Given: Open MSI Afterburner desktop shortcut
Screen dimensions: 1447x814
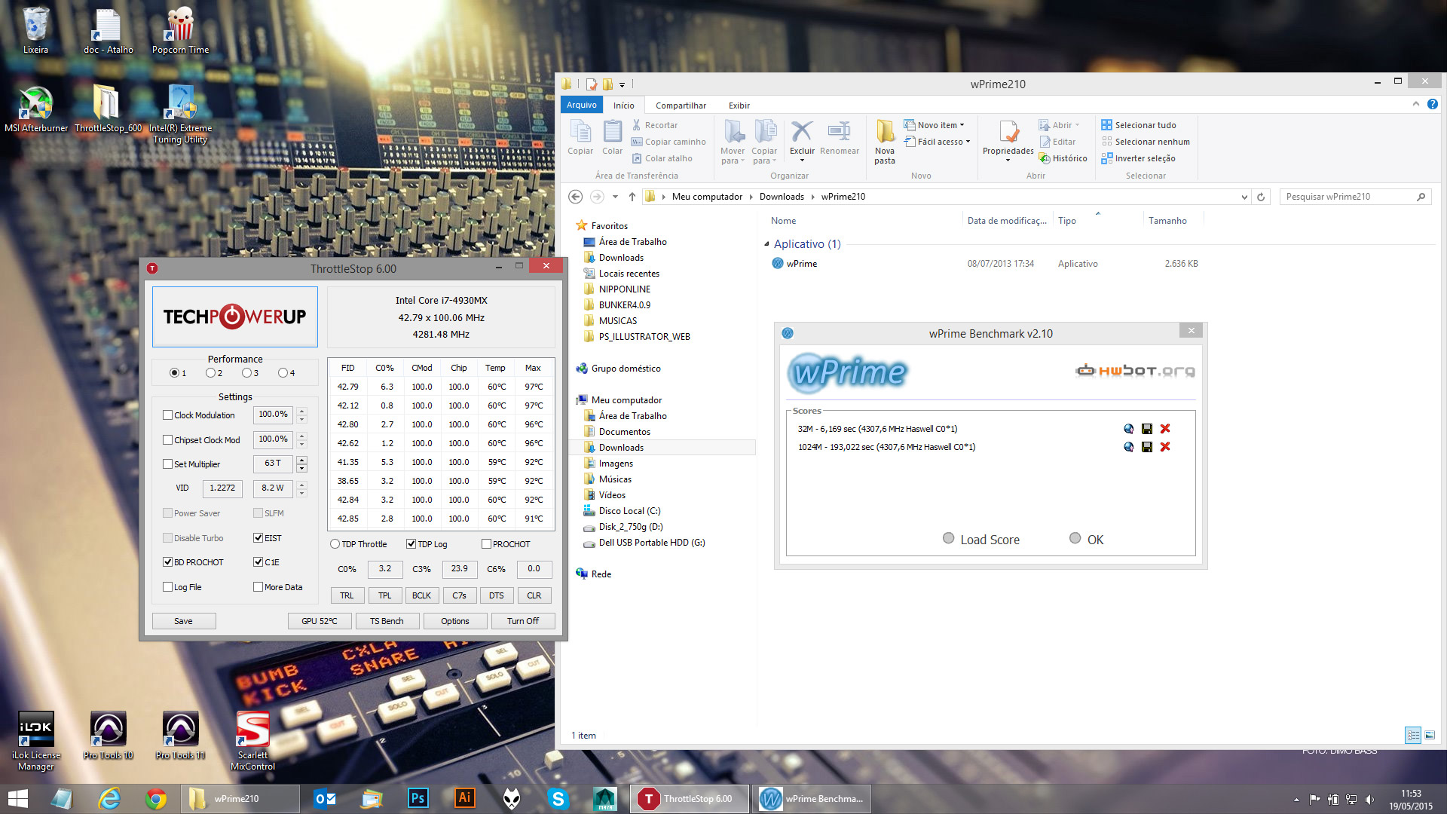Looking at the screenshot, I should tap(35, 110).
